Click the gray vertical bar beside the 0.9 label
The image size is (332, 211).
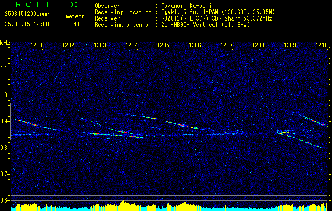[x=11, y=122]
